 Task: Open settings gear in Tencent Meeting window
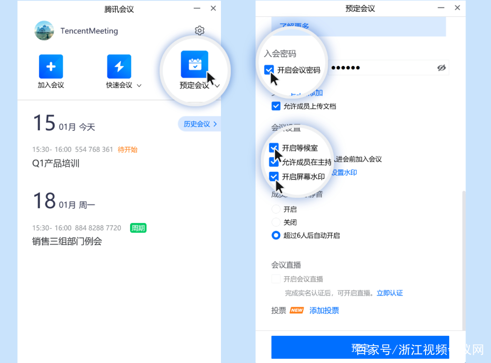coord(200,31)
